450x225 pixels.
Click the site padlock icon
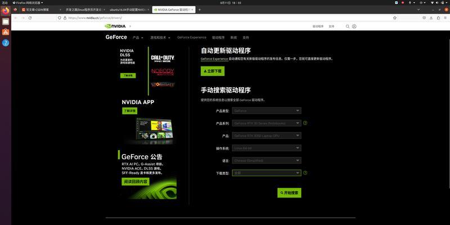(x=65, y=18)
